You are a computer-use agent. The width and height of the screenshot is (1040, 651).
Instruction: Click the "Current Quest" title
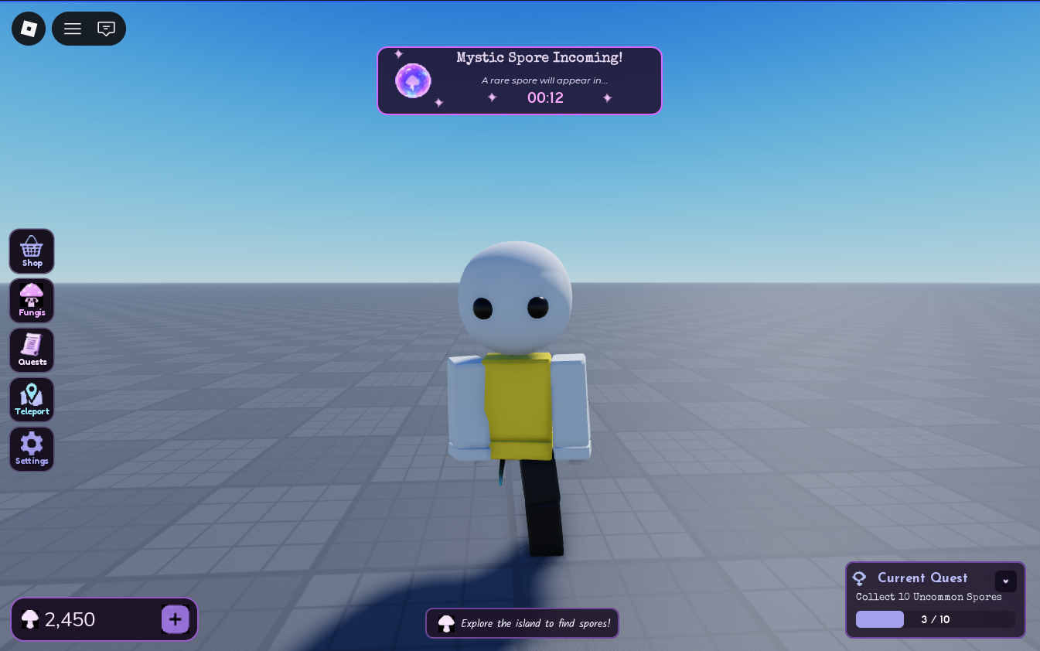point(922,578)
